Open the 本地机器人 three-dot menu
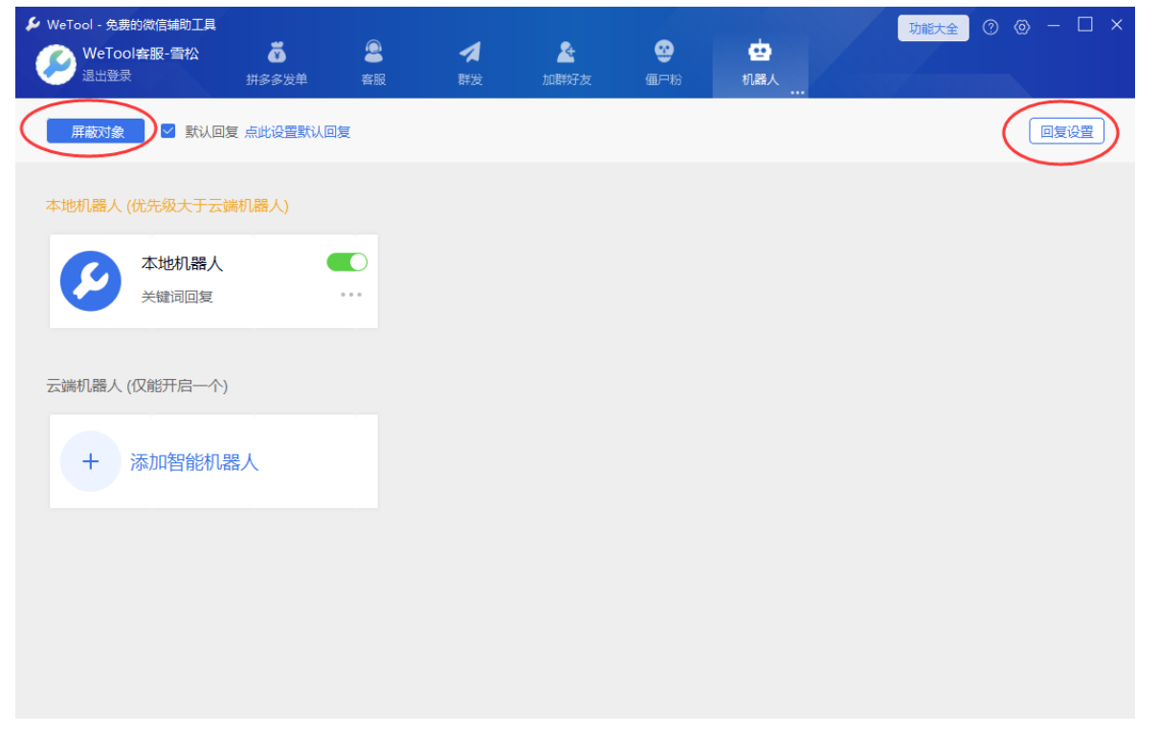The height and width of the screenshot is (732, 1159). 351,295
